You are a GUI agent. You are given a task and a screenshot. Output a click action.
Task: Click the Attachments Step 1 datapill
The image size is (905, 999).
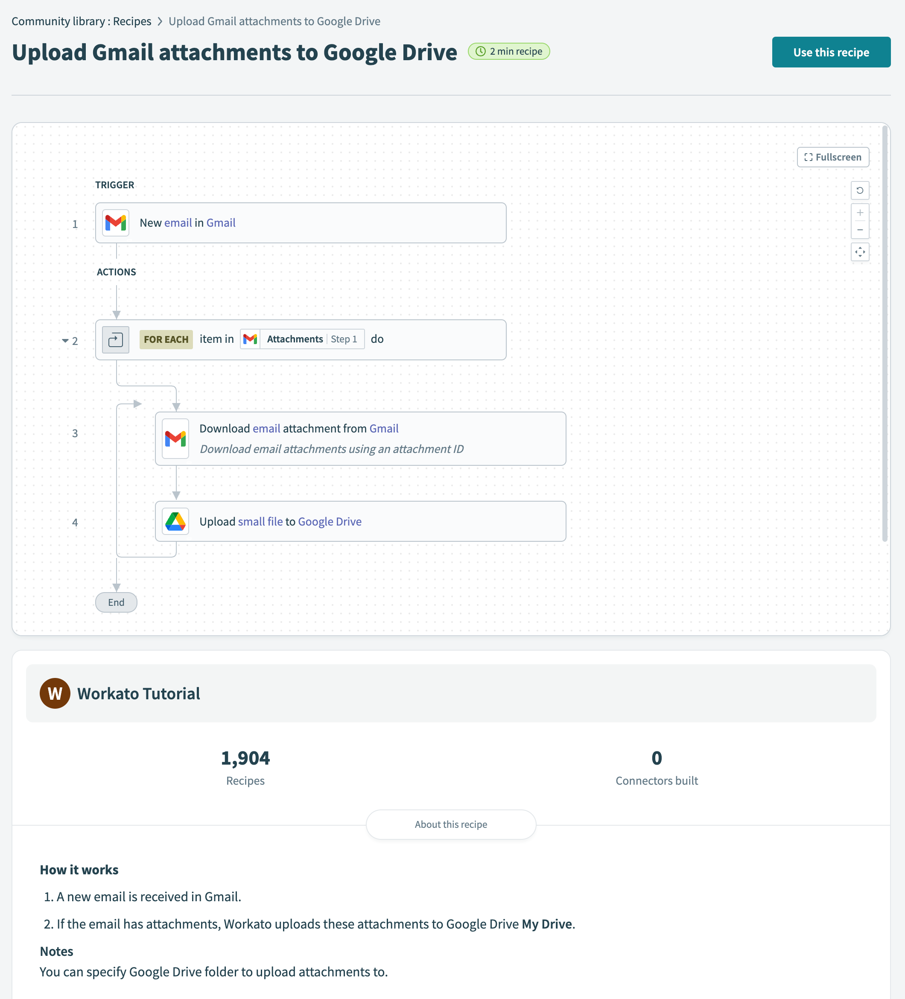point(302,339)
